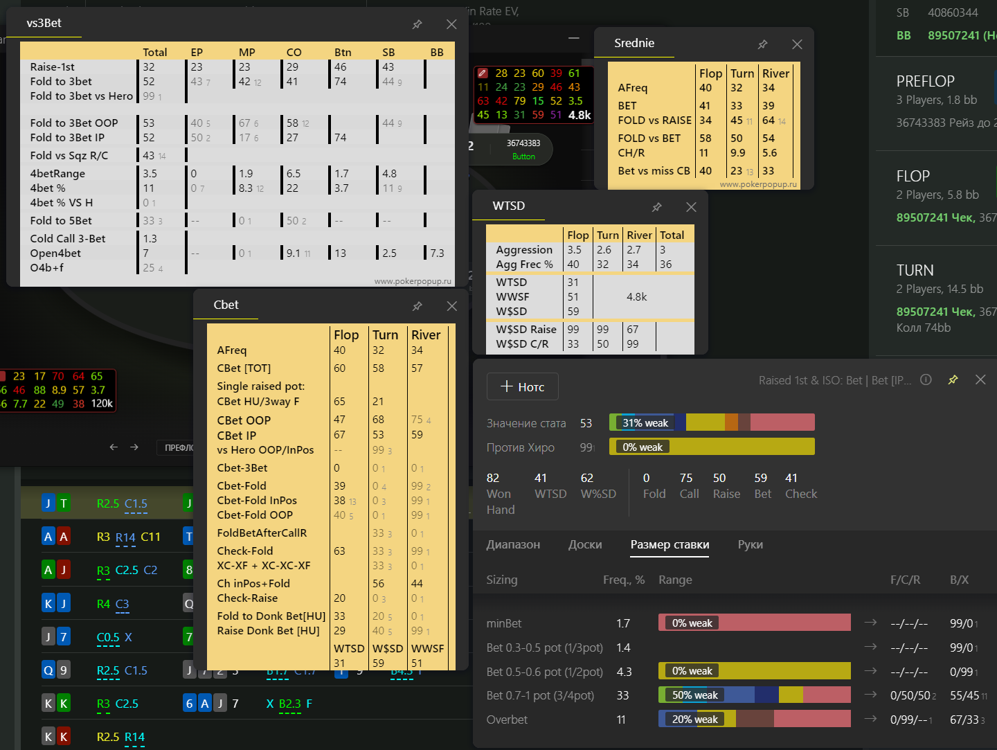This screenshot has width=997, height=750.
Task: Click the Q card in Q9 hand
Action: (48, 670)
